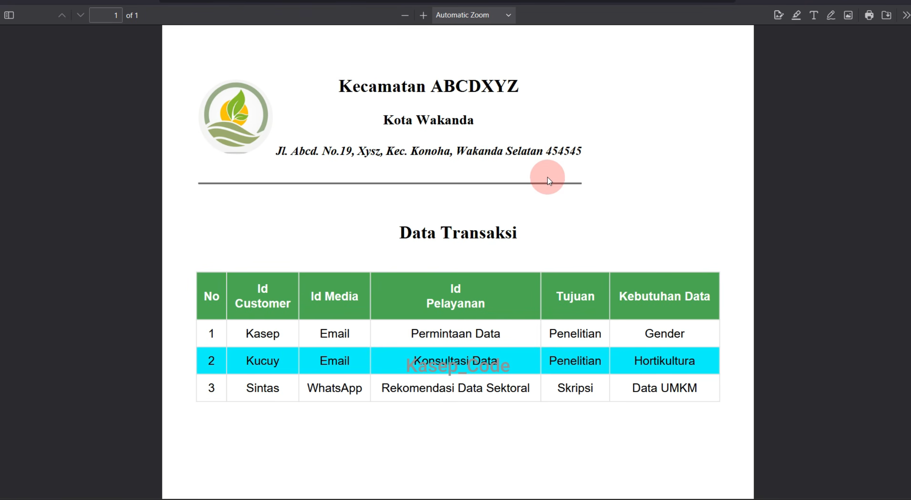Image resolution: width=911 pixels, height=500 pixels.
Task: Click the No column header
Action: (211, 296)
